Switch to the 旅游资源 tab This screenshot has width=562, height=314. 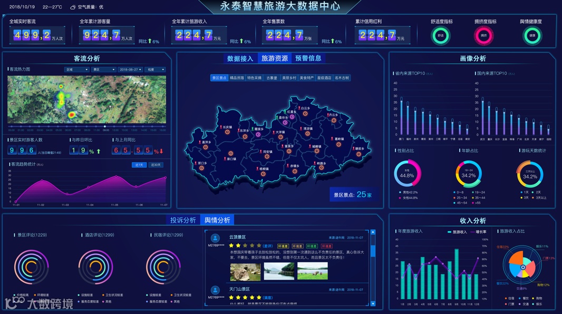tap(275, 58)
